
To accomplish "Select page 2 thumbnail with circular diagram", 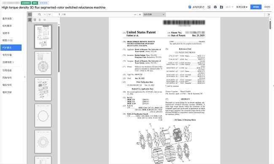I will click(43, 63).
